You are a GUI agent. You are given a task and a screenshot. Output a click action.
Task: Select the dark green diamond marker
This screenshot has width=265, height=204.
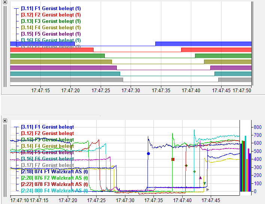click(x=186, y=165)
